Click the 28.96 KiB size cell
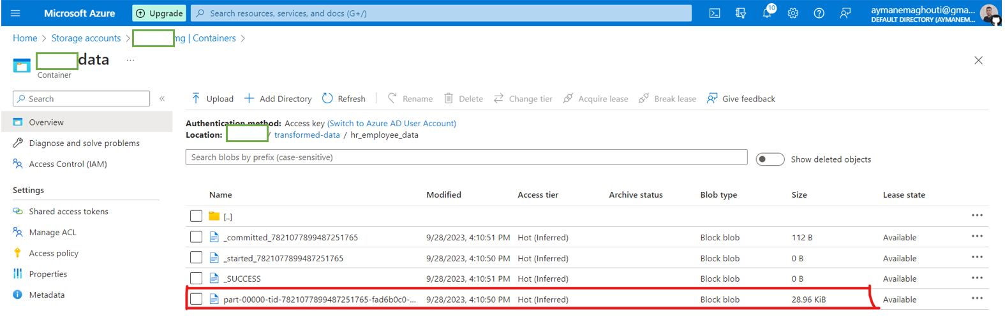This screenshot has width=1005, height=320. point(808,300)
